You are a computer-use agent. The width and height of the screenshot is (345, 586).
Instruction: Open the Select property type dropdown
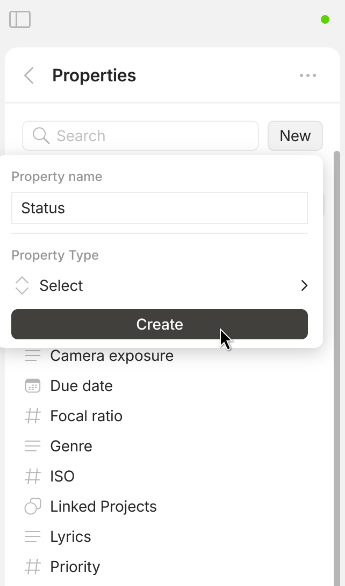pos(159,285)
